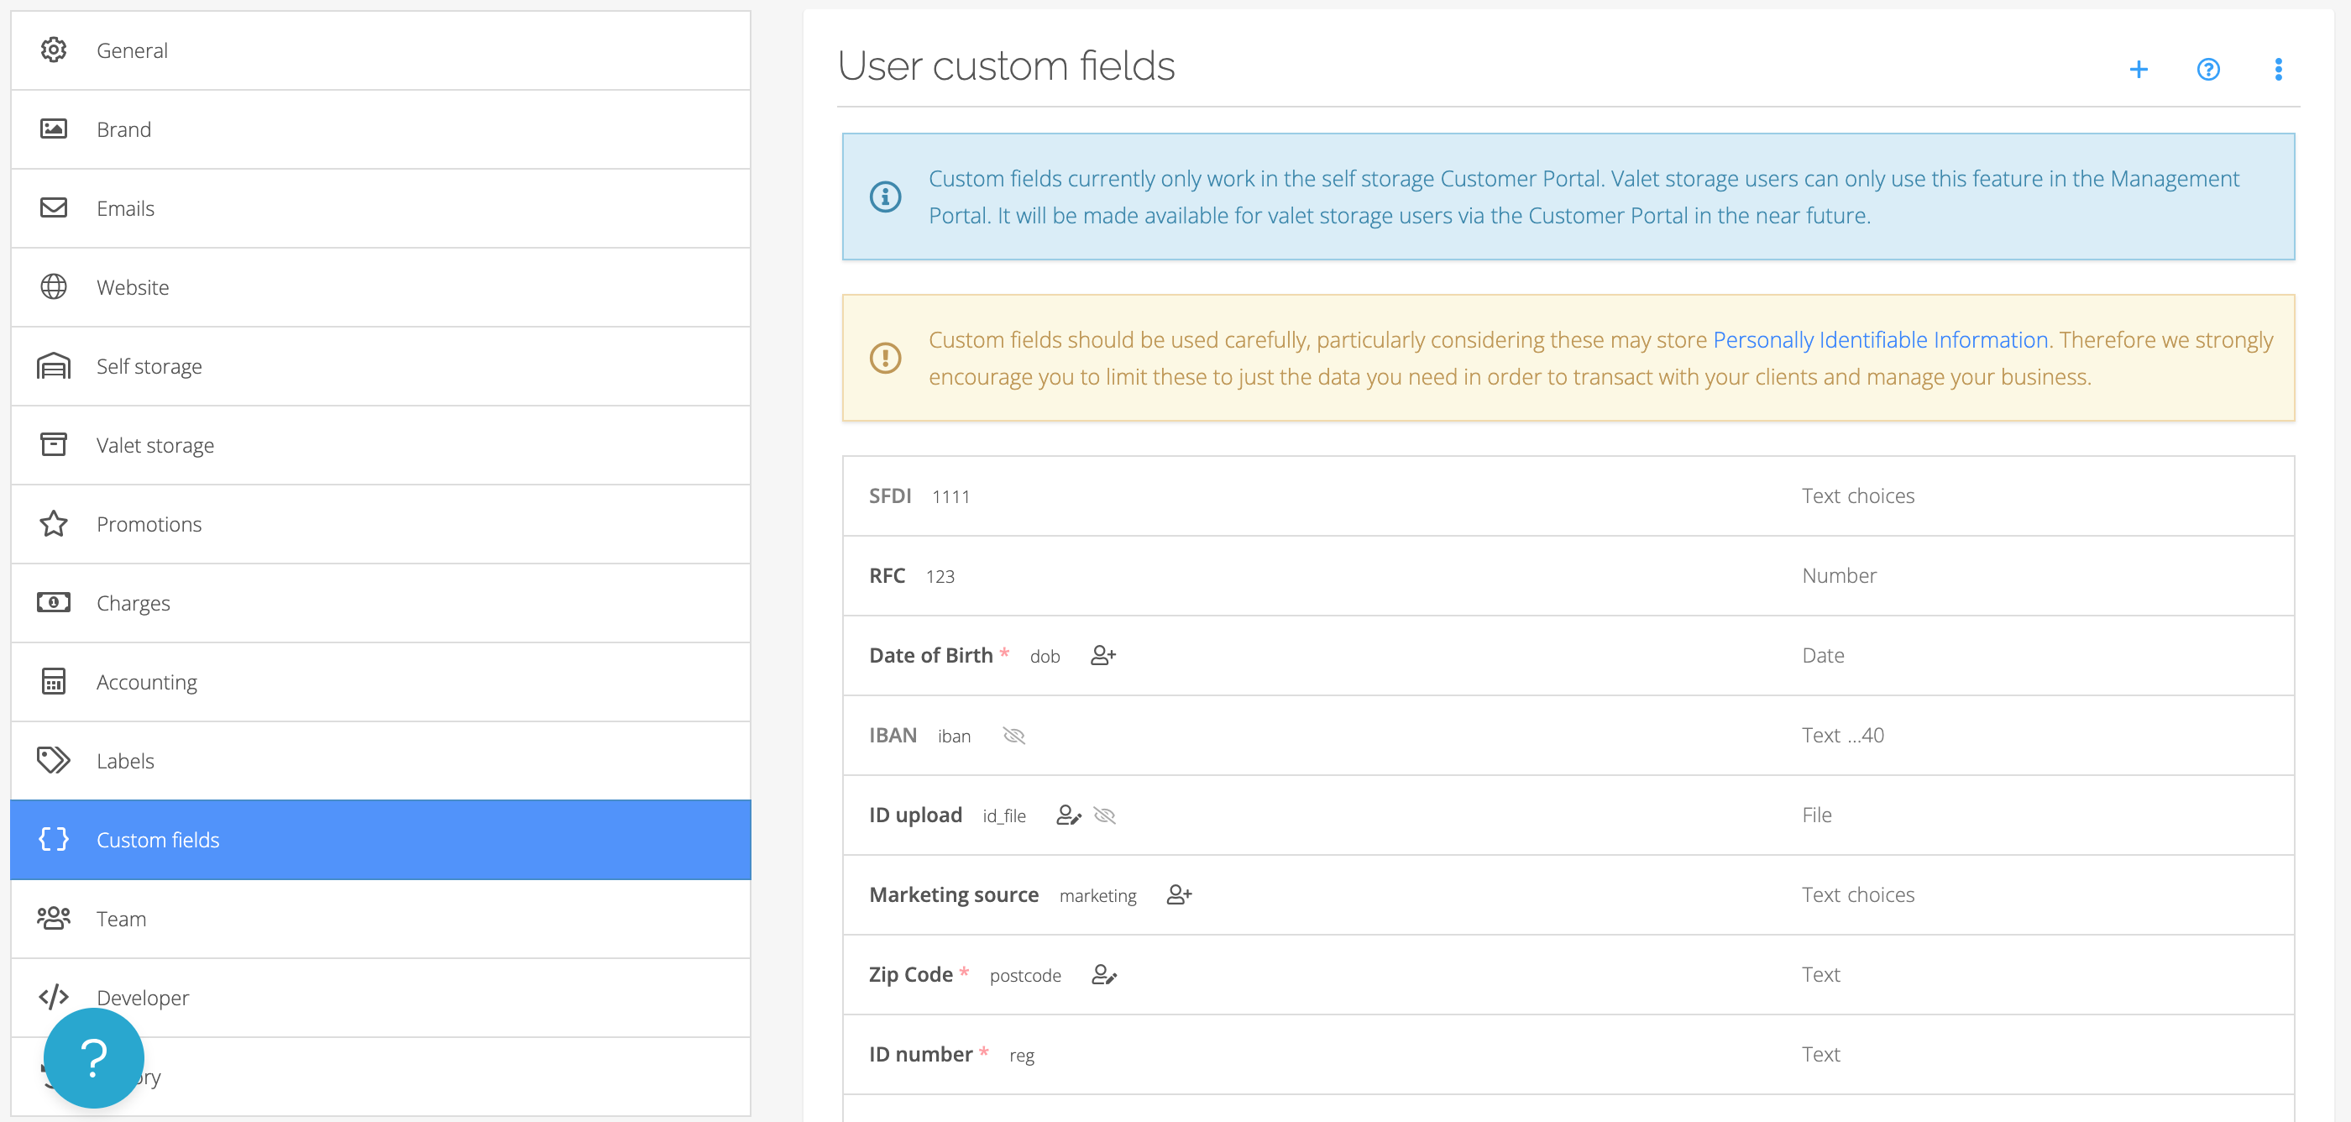
Task: Open the help question mark icon in header
Action: click(2207, 70)
